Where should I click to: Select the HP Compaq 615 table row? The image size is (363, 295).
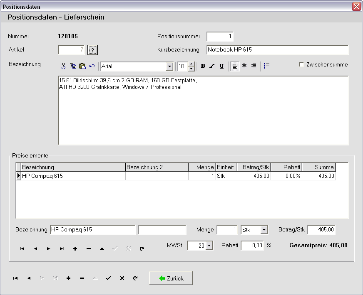coord(176,176)
